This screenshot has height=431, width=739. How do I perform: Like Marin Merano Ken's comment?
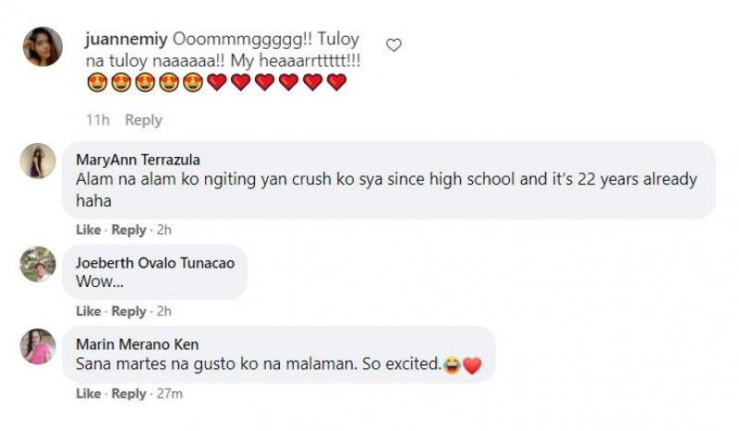click(x=88, y=394)
